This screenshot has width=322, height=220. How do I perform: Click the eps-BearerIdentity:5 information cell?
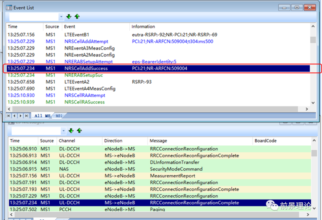point(154,62)
